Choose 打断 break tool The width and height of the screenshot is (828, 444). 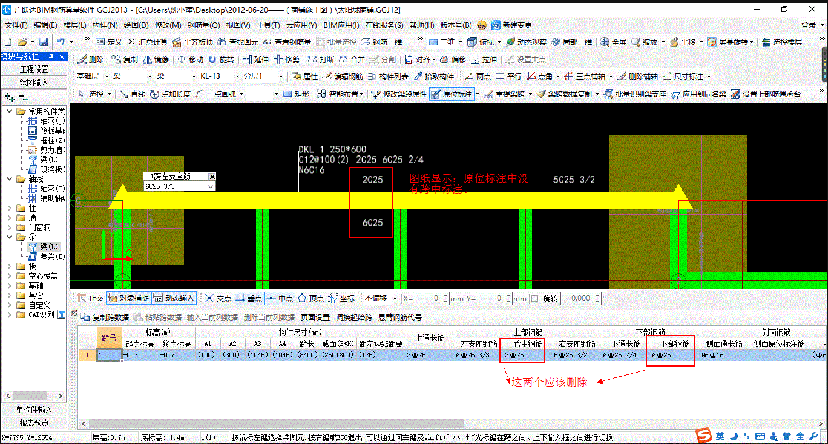(321, 59)
